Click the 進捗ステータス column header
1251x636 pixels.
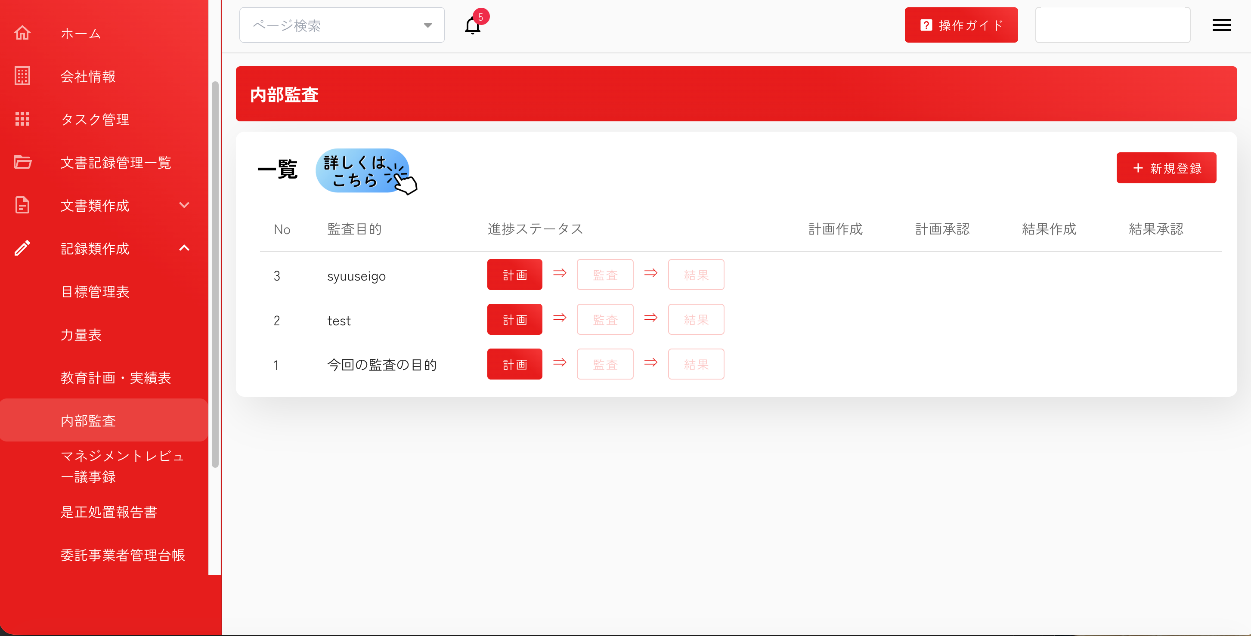click(x=535, y=228)
